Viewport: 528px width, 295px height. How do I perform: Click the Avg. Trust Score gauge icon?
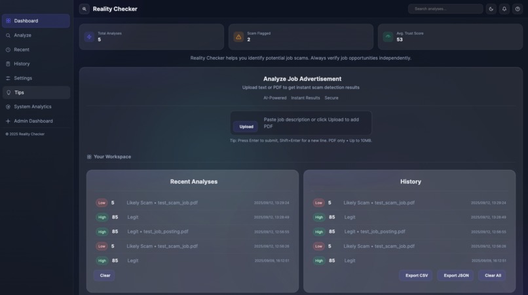(388, 37)
